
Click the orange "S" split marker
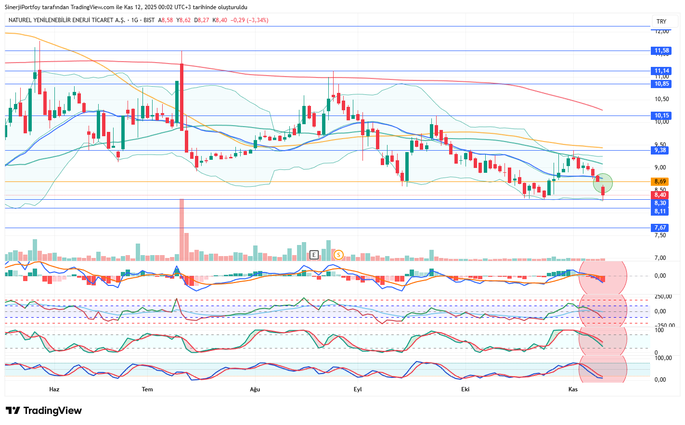(x=338, y=255)
